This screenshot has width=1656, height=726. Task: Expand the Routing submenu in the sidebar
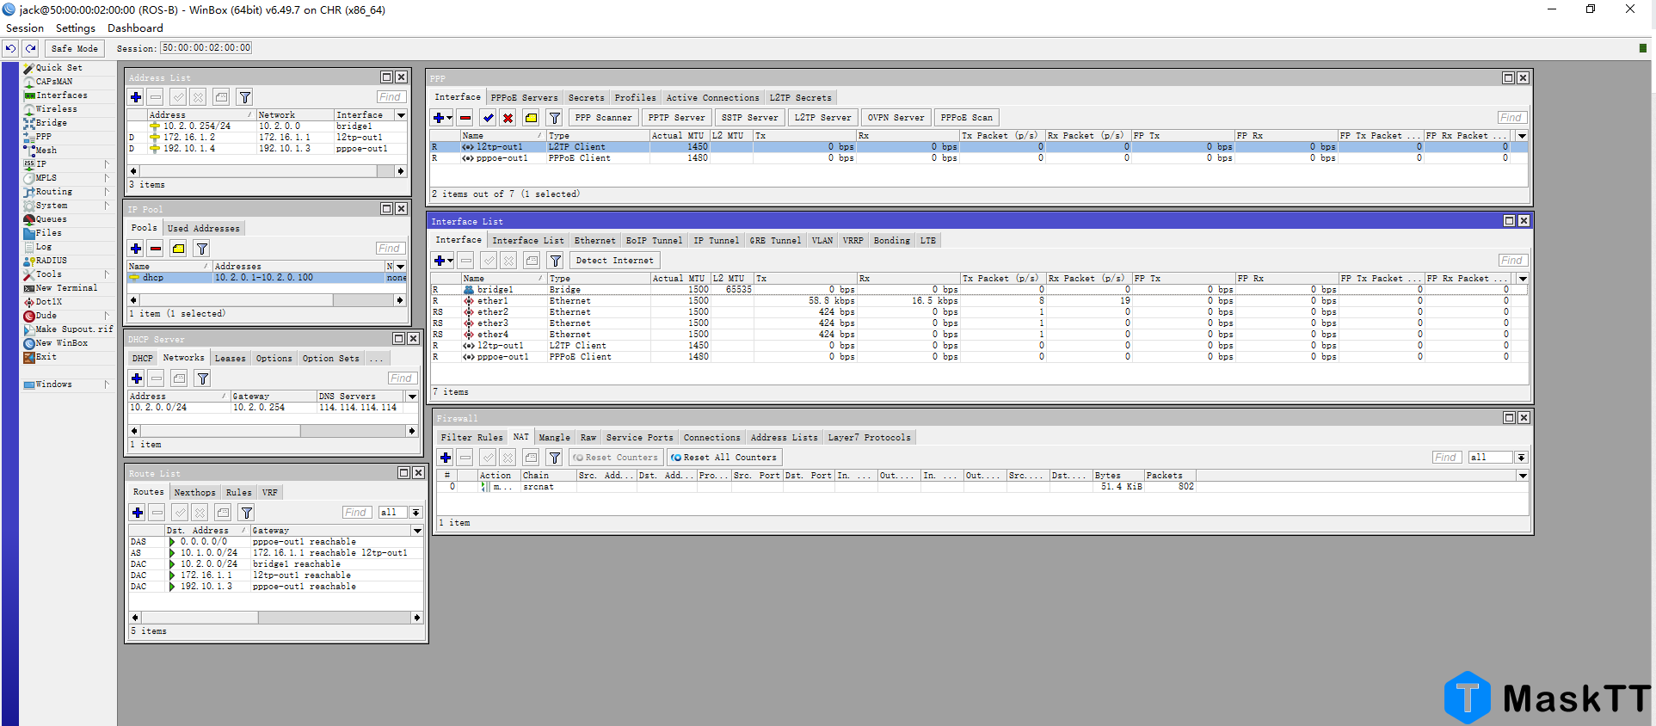[107, 191]
